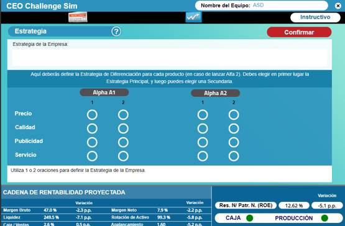
Task: Click the green CAJA status indicator
Action: [x=249, y=218]
